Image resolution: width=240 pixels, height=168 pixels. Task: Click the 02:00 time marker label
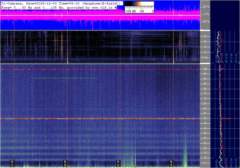tap(118, 163)
